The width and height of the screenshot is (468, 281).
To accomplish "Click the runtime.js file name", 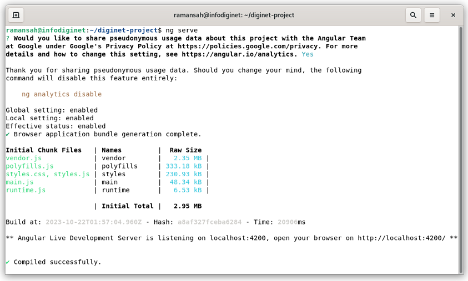I will pos(26,190).
